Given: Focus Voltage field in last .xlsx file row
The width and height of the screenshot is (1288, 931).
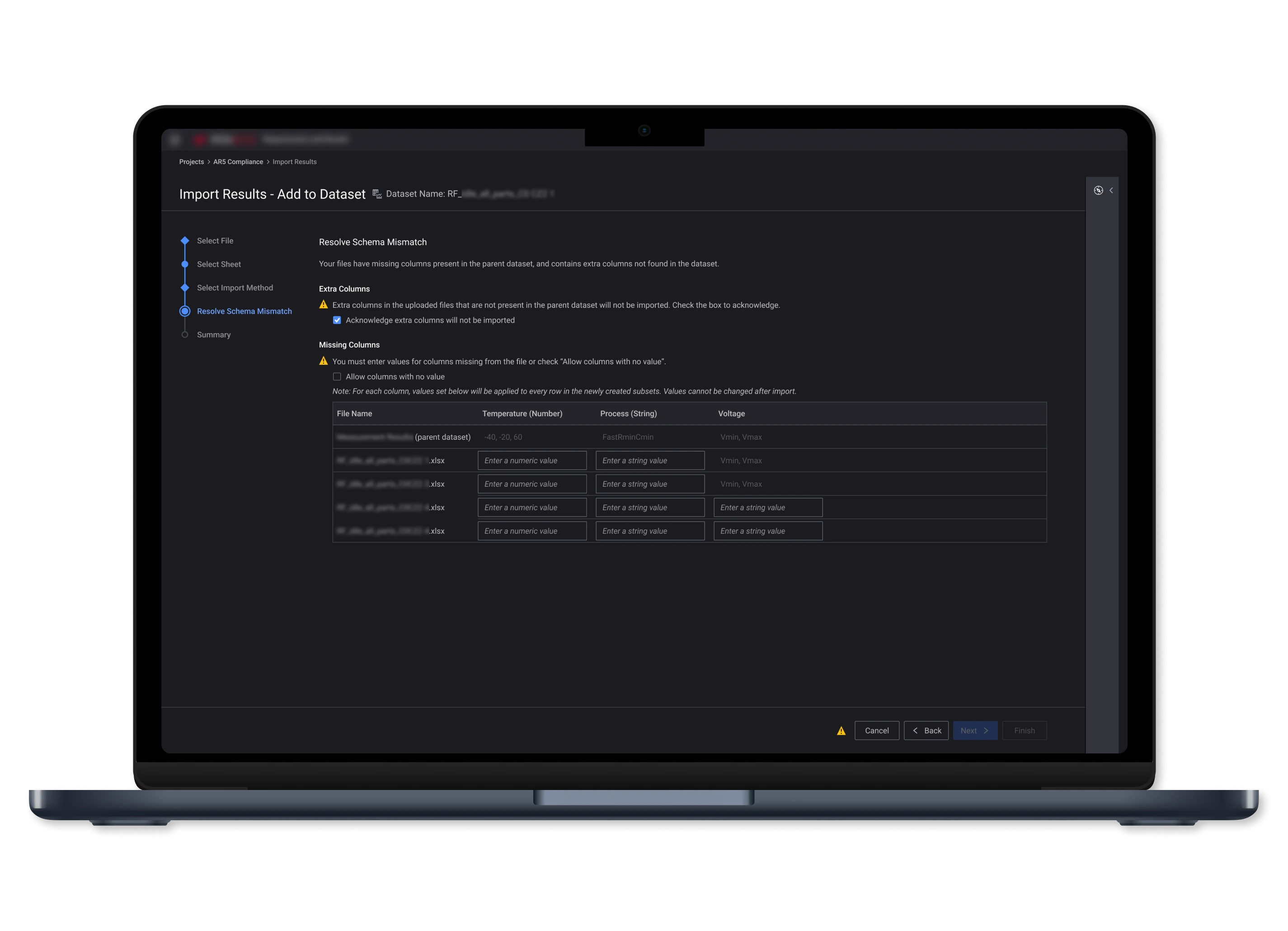Looking at the screenshot, I should pos(768,531).
